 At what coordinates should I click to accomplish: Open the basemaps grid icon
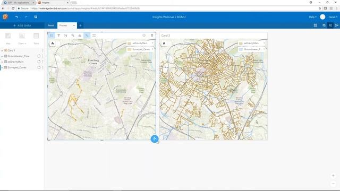pos(315,25)
